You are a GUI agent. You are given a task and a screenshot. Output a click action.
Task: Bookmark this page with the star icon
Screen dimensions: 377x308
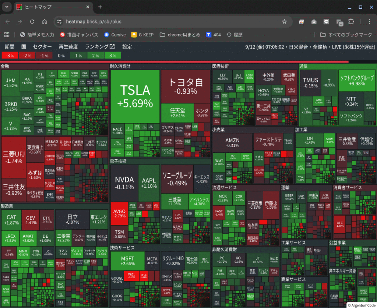point(285,22)
